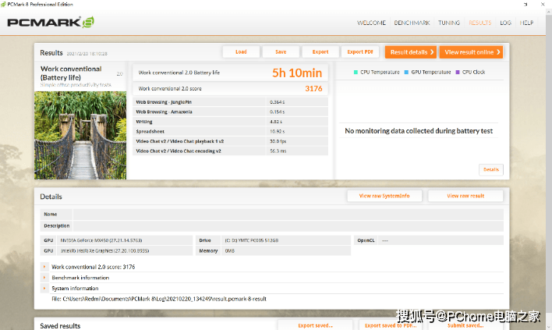Click the PCMark title bar app icon
Screen dimensions: 552x330
click(x=4, y=4)
